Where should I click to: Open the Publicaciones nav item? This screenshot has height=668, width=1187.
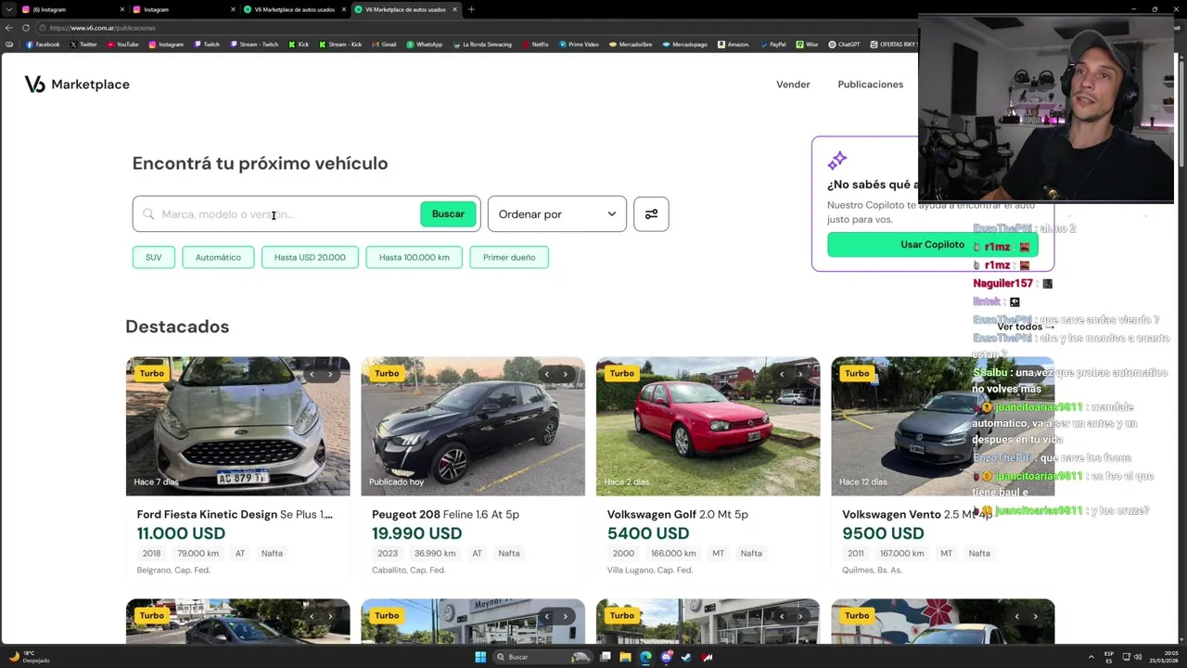coord(870,84)
